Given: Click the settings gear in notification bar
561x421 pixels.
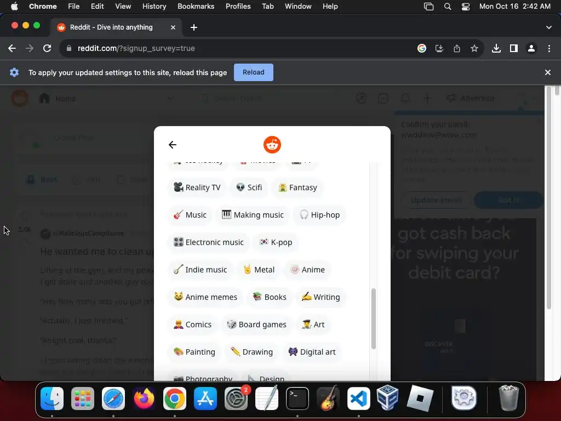Looking at the screenshot, I should point(14,72).
